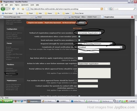The width and height of the screenshot is (137, 111).
Task: Open the Warez bookmarks folder
Action: tap(48, 13)
